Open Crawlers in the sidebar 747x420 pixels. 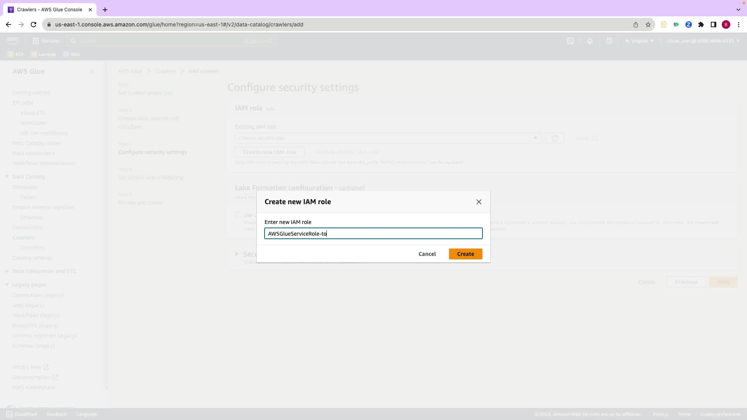(23, 238)
